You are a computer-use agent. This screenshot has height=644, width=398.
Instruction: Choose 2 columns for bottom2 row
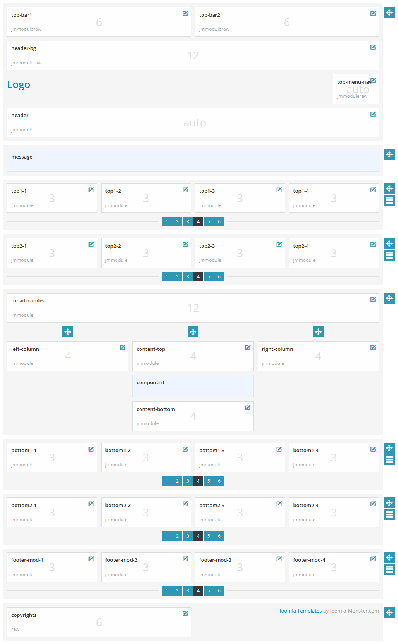tap(177, 536)
